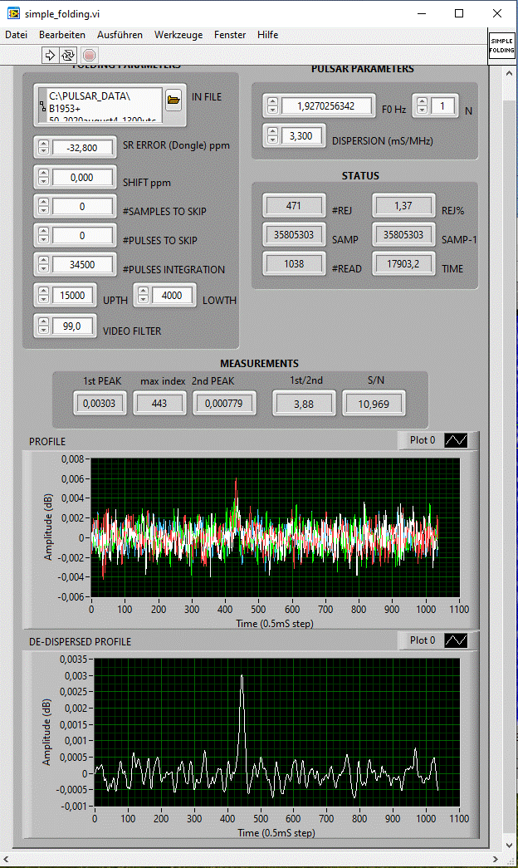Click the LOWTH stepper arrows
Viewport: 518px width, 868px height.
pos(144,295)
